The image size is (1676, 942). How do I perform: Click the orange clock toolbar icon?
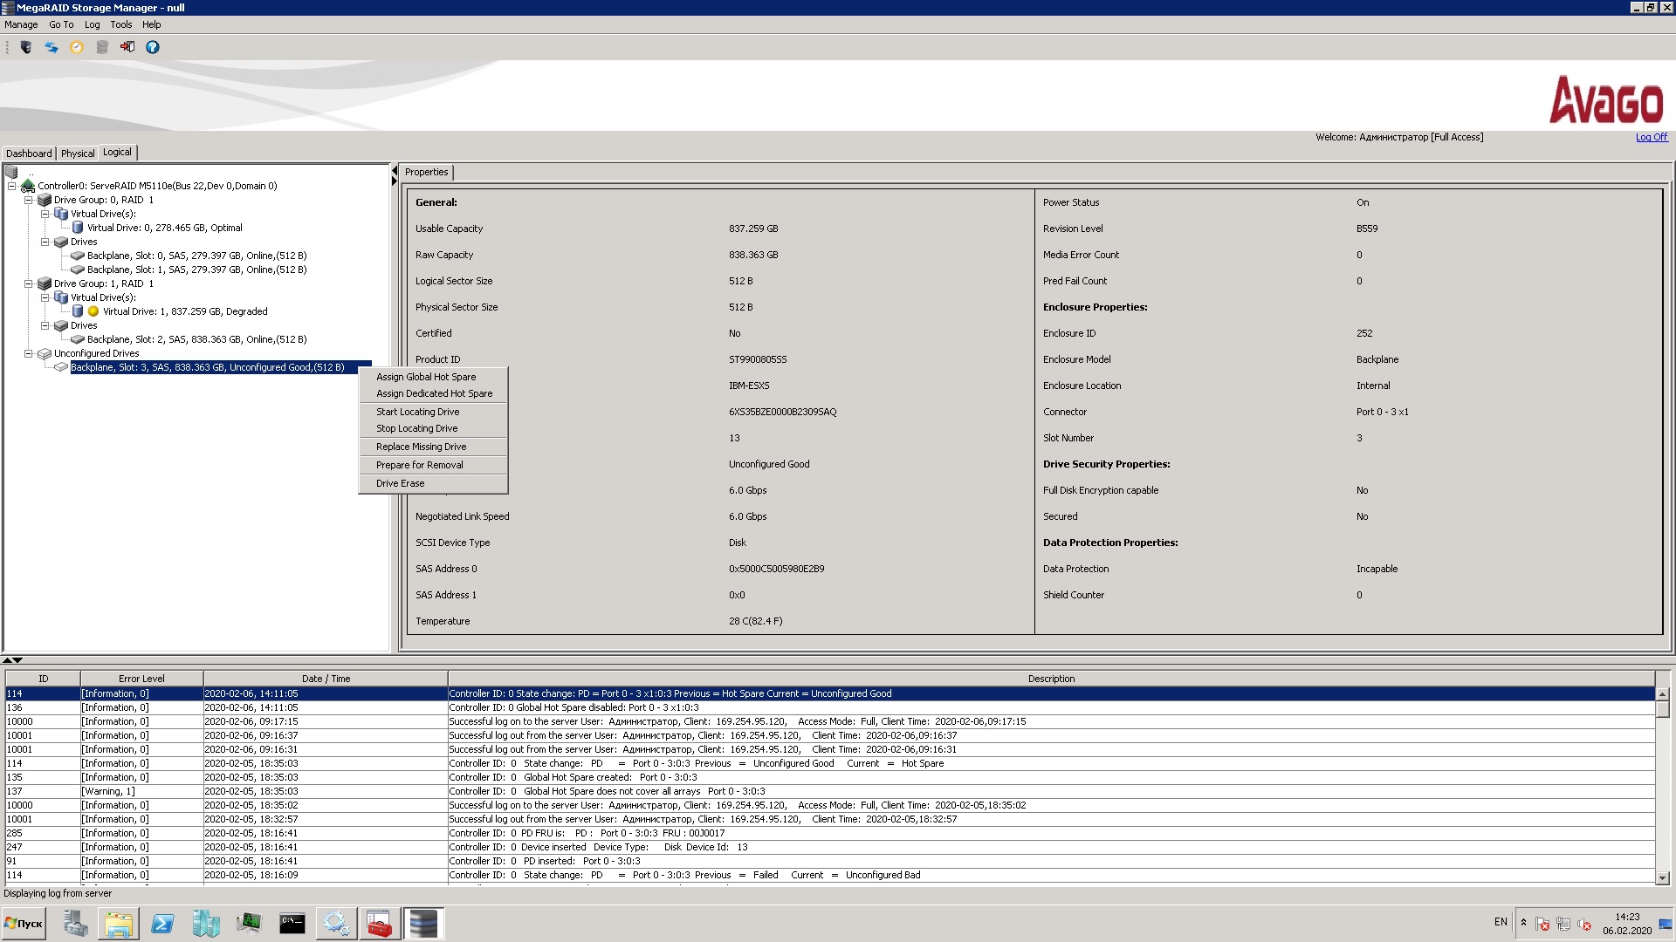point(77,47)
